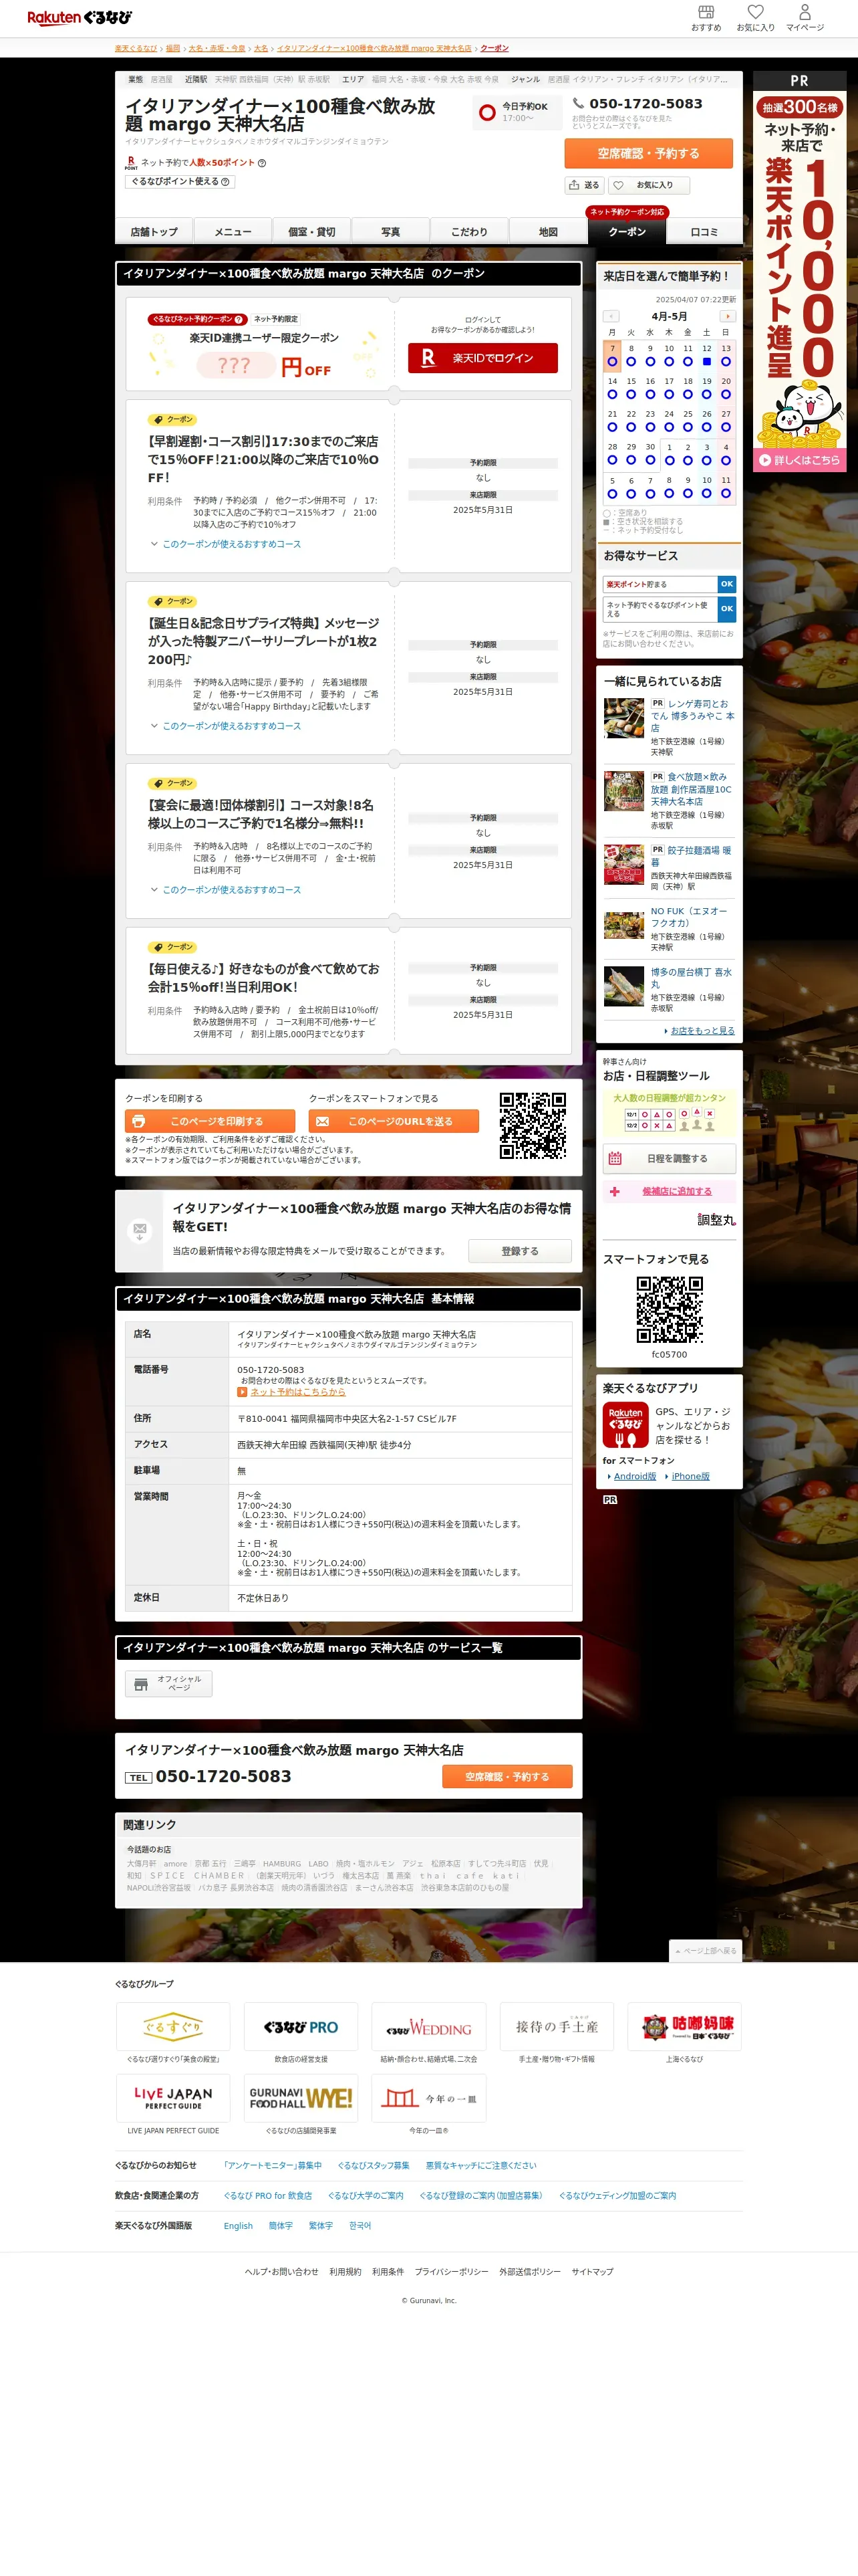Select April 12 square availability mark
This screenshot has height=2576, width=858.
[706, 361]
